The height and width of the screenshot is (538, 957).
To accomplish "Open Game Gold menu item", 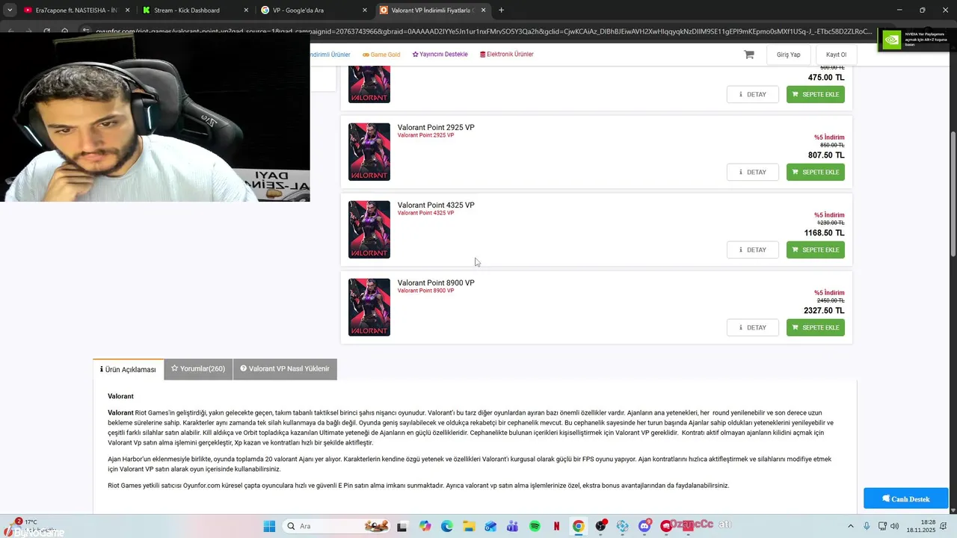I will click(x=381, y=55).
